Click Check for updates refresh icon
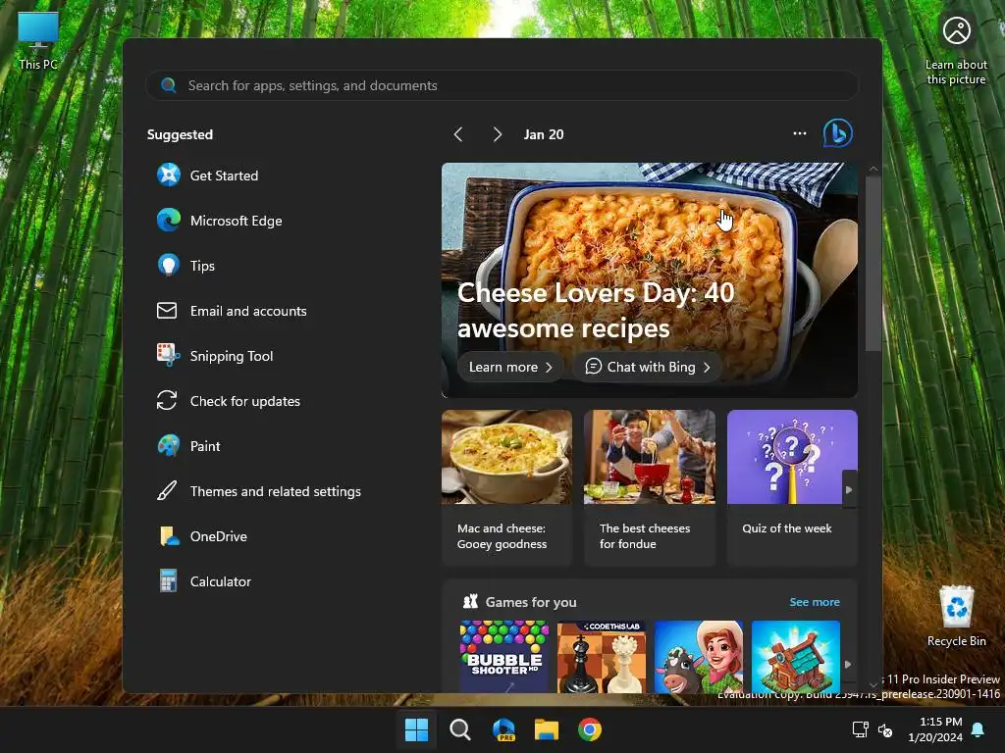1005x753 pixels. coord(167,401)
